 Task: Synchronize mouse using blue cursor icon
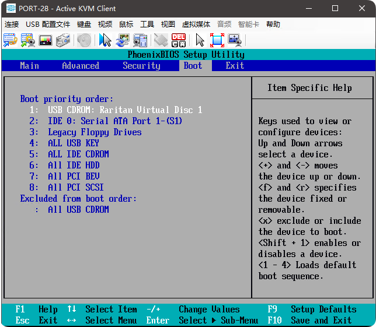pos(105,40)
